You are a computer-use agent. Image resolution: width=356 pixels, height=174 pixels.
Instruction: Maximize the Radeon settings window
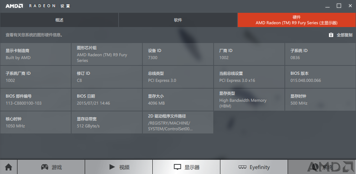click(339, 6)
